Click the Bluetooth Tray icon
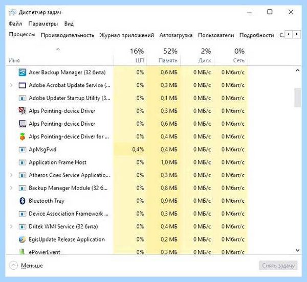 [x=23, y=201]
